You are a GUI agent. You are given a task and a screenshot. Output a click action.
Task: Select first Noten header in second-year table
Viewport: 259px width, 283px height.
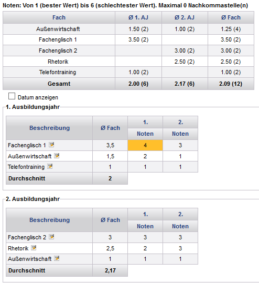[x=145, y=226]
